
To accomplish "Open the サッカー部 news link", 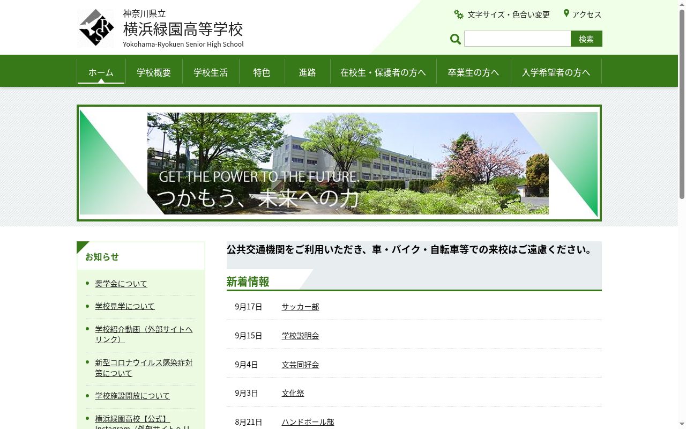I will pyautogui.click(x=301, y=307).
